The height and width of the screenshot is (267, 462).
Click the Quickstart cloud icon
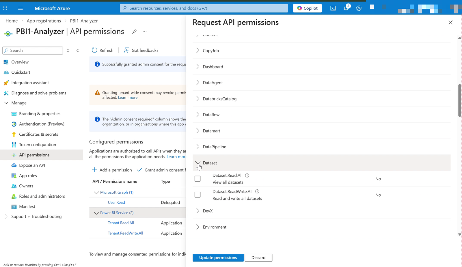(6, 72)
